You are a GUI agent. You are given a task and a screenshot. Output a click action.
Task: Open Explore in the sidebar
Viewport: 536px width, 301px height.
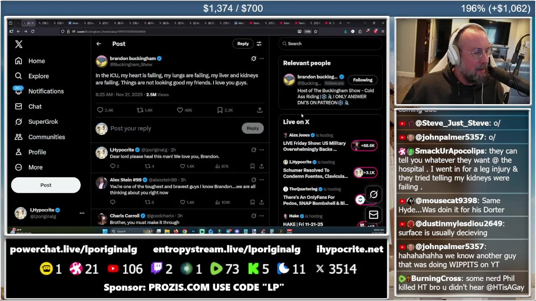(x=32, y=76)
